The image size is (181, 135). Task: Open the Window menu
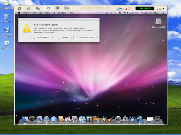tap(62, 13)
